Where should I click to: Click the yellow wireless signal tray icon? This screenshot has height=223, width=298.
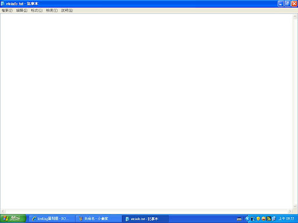point(269,219)
